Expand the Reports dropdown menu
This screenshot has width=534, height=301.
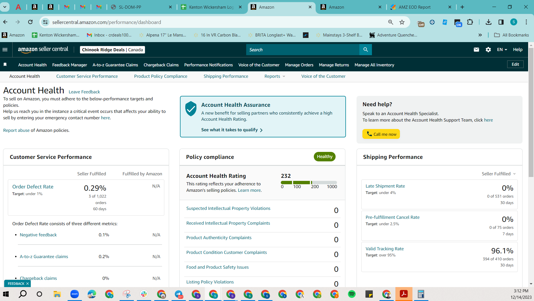(x=275, y=76)
